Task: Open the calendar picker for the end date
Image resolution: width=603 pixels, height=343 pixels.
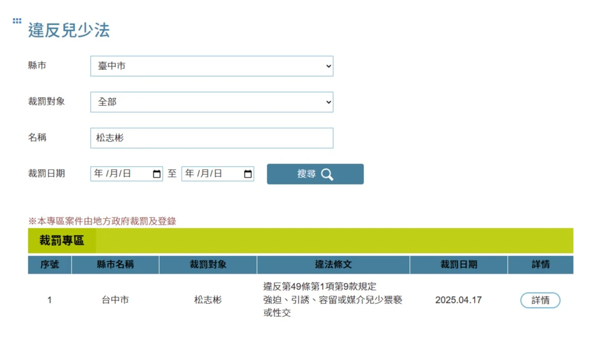Action: pyautogui.click(x=248, y=174)
